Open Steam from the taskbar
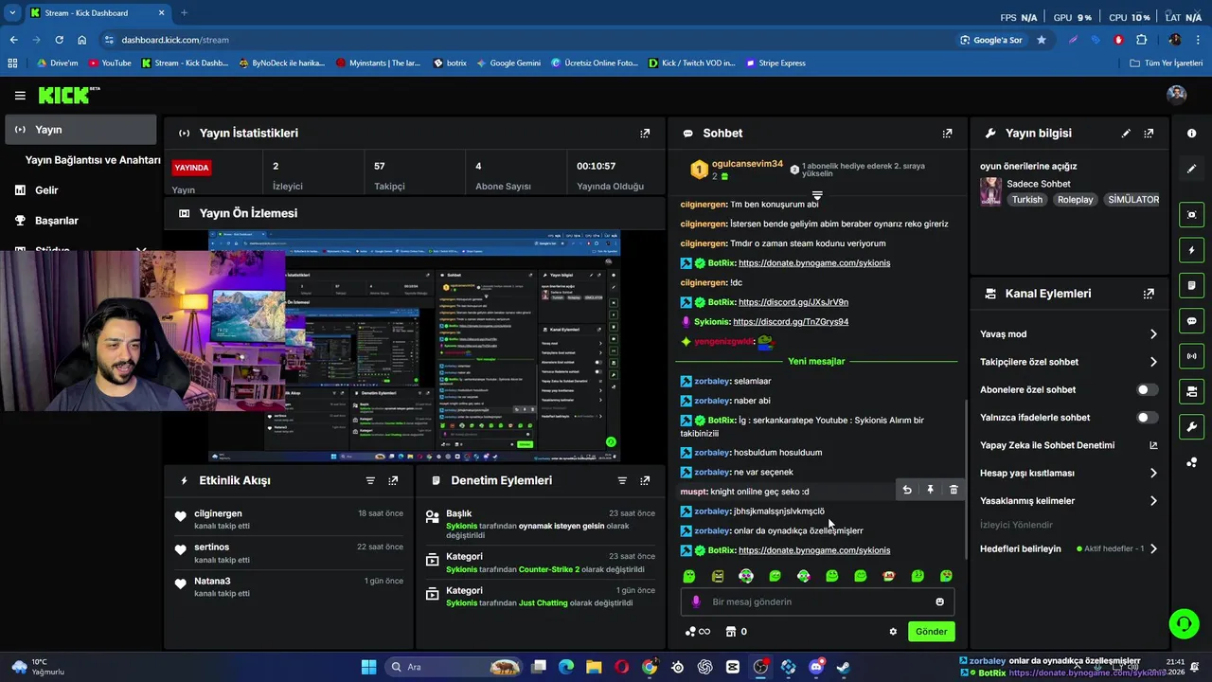Screen dimensions: 1212x682 [x=843, y=667]
